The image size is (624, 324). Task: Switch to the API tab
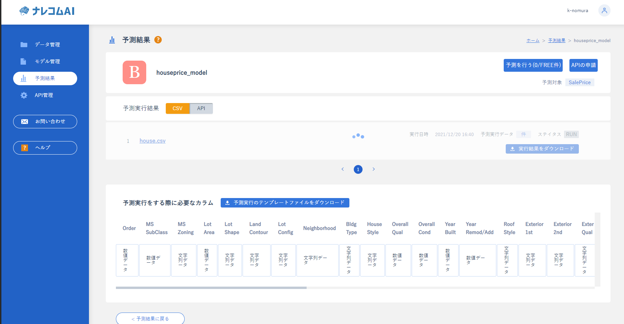click(201, 108)
